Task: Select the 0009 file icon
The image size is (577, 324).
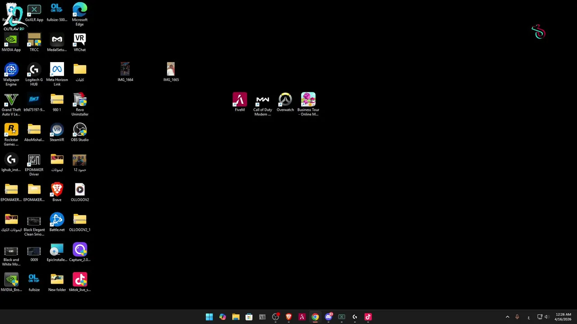Action: (34, 253)
